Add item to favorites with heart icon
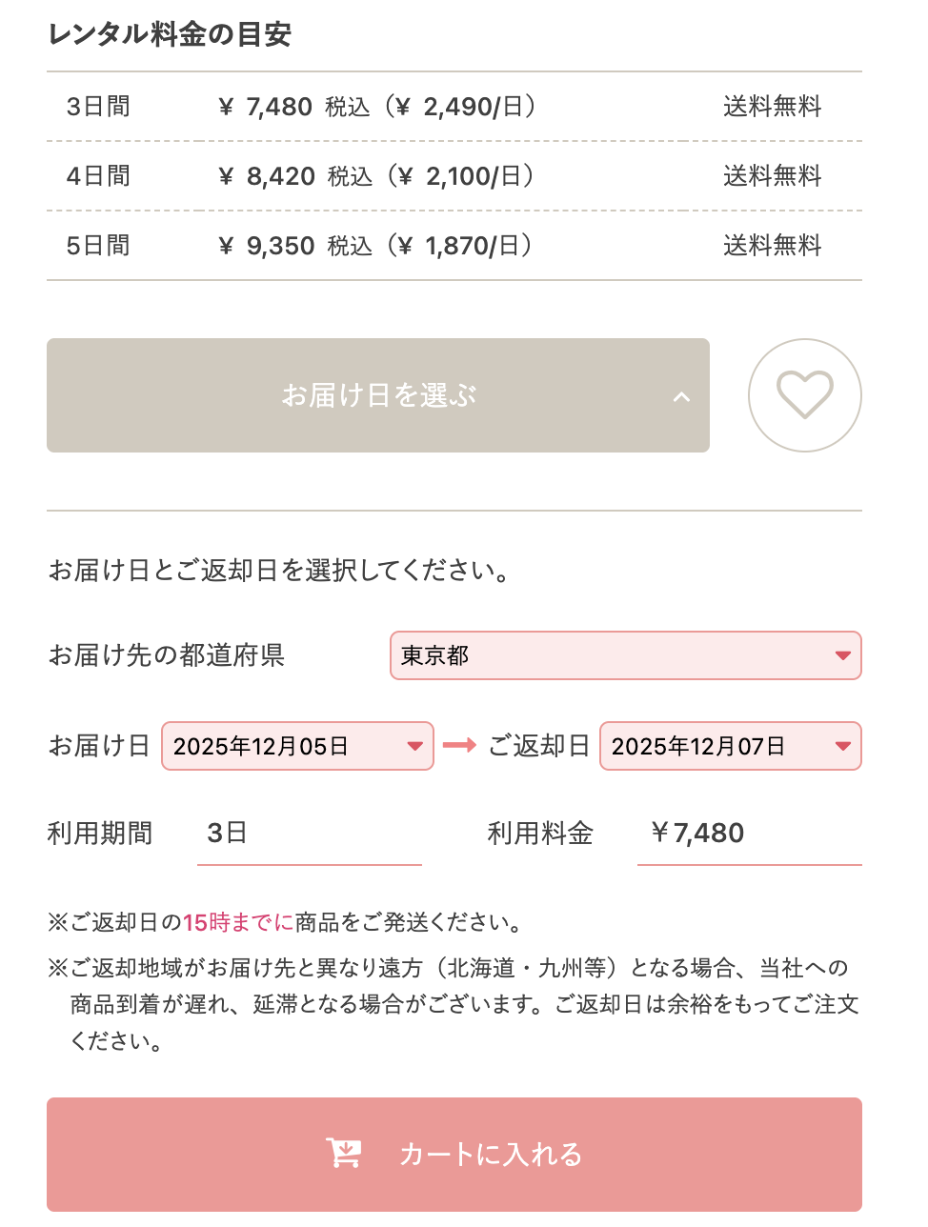This screenshot has height=1227, width=928. 804,394
